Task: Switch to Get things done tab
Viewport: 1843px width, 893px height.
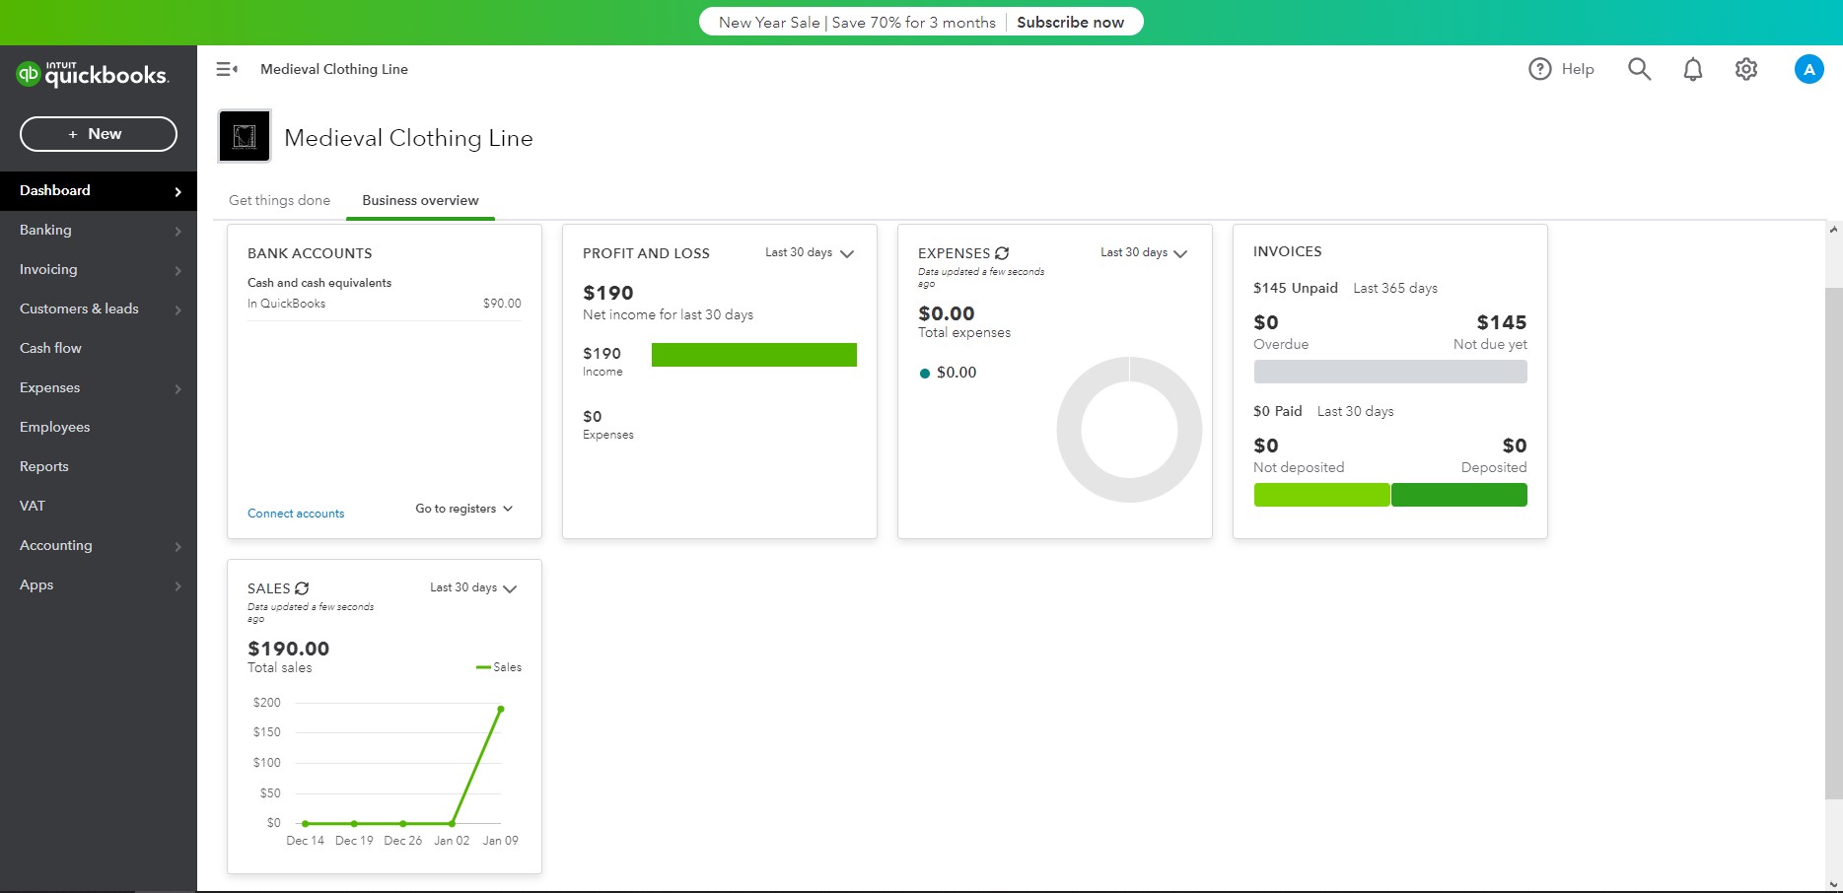Action: point(280,200)
